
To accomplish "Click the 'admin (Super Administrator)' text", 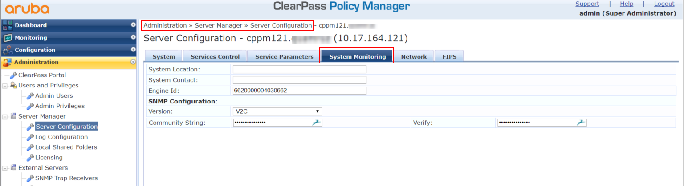I will tap(627, 13).
